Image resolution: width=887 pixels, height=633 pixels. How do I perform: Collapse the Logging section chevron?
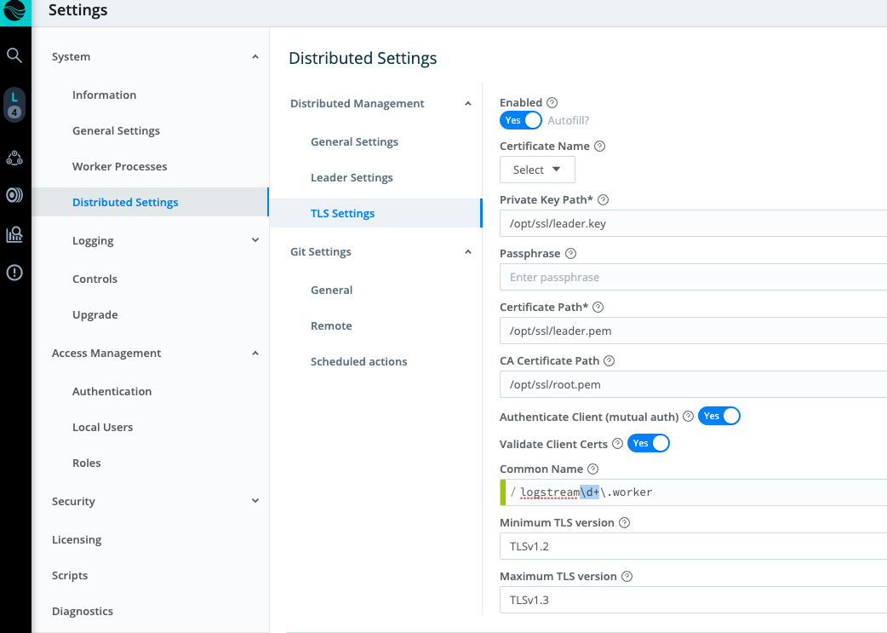click(x=255, y=240)
